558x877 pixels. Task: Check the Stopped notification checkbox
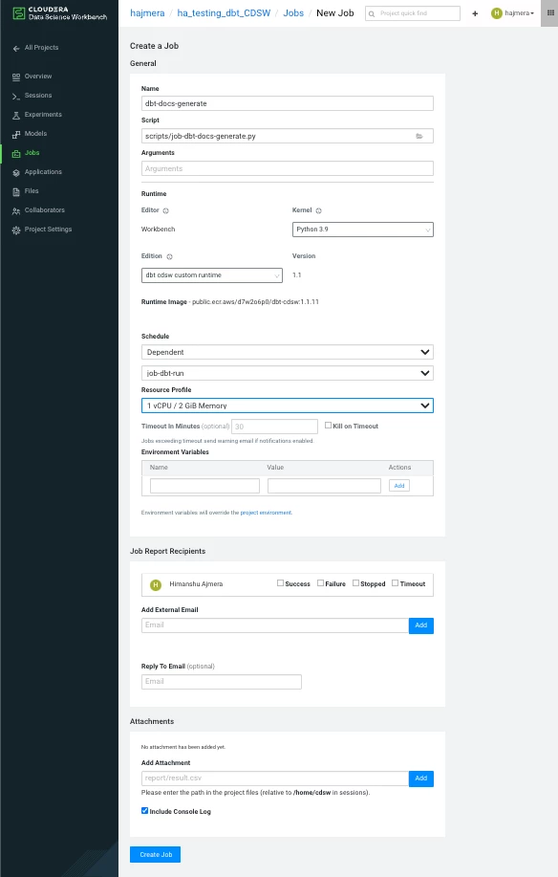tap(355, 582)
